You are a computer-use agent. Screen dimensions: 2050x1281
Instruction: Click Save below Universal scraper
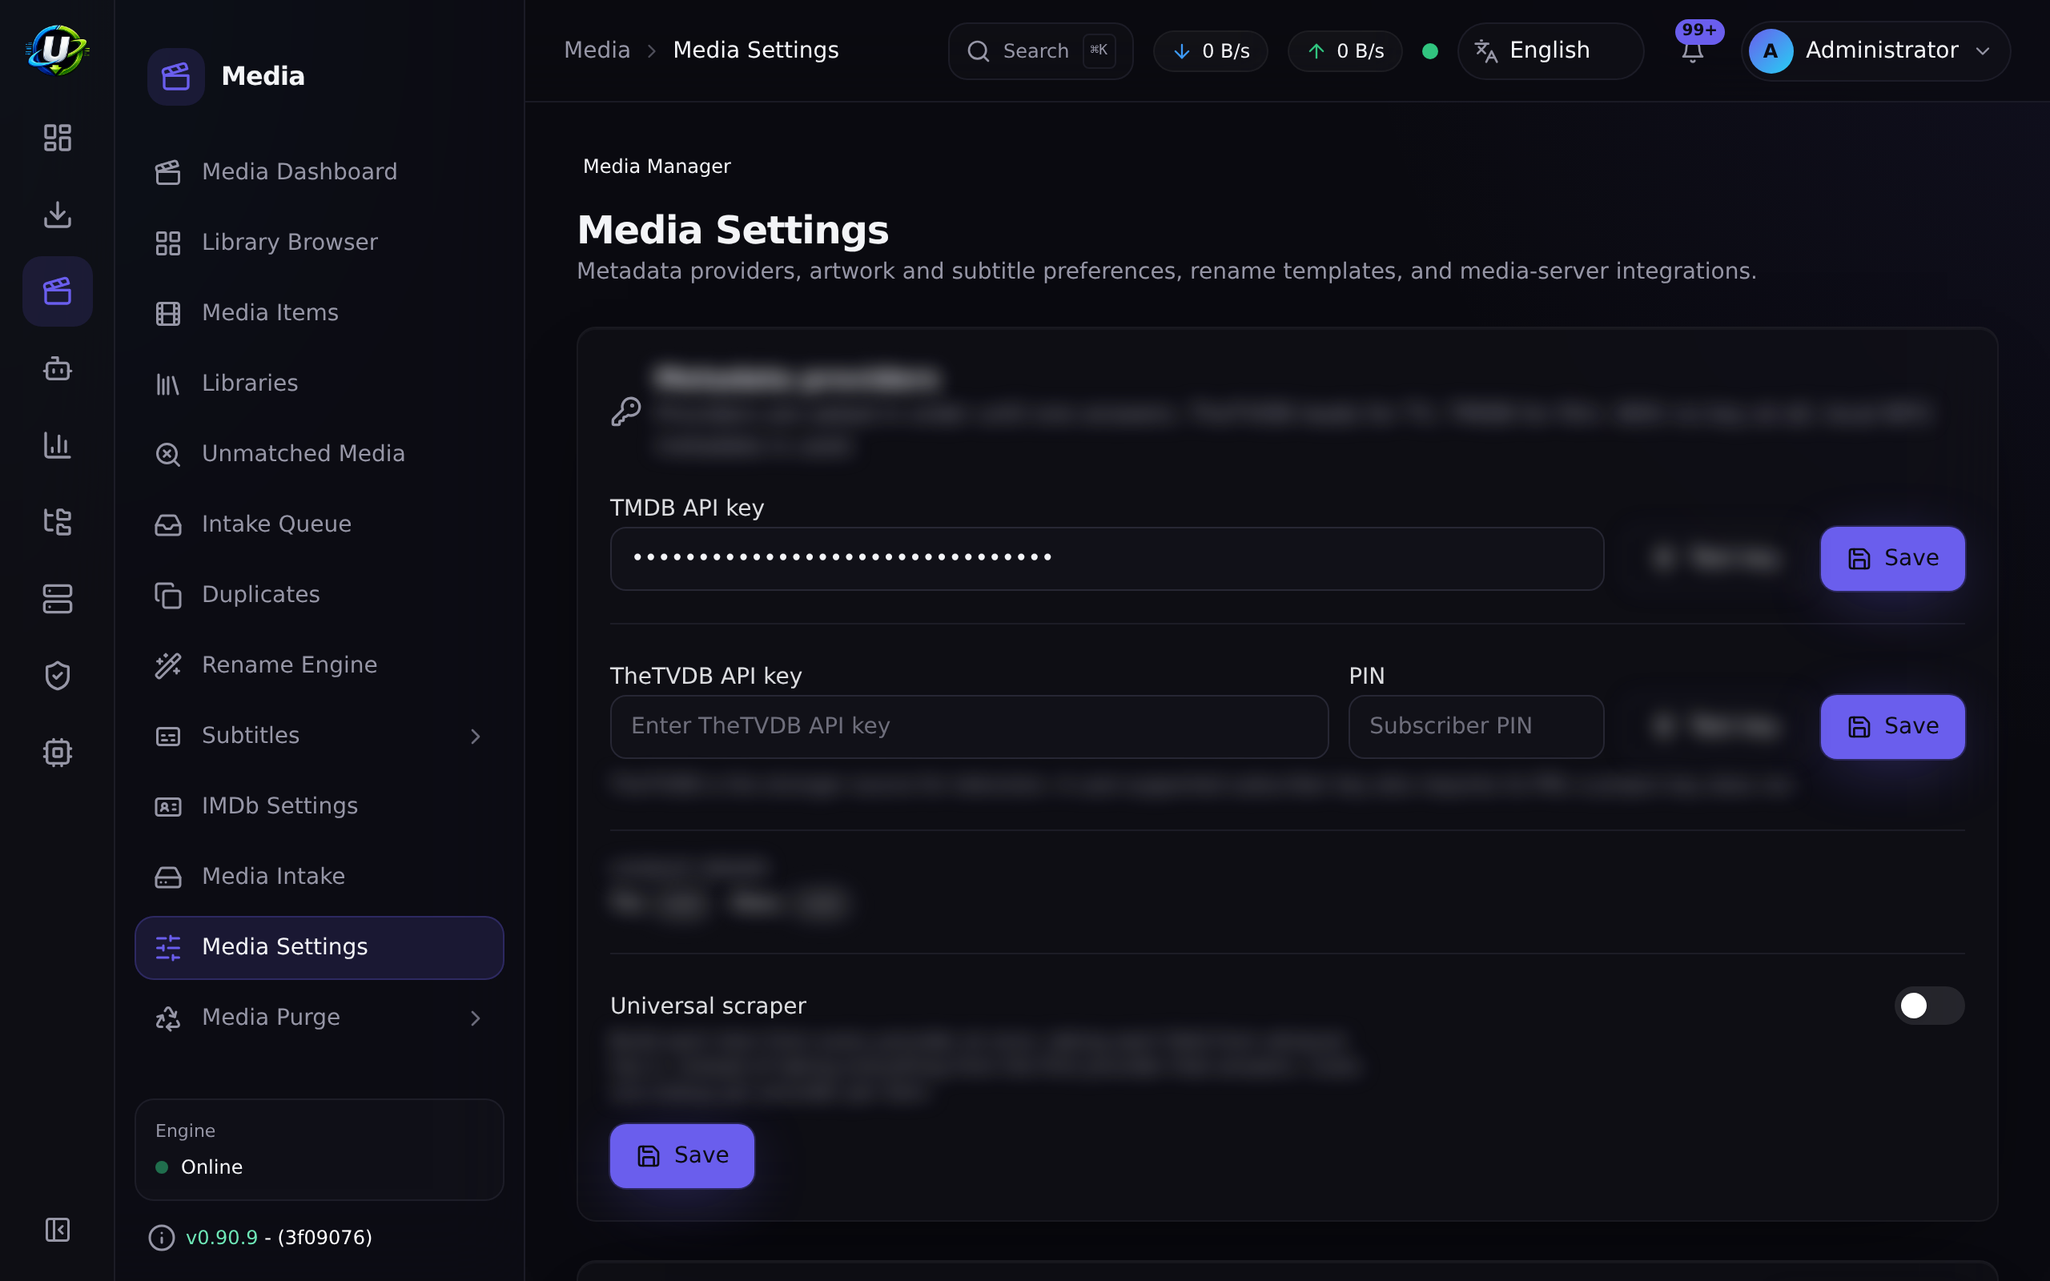click(682, 1155)
